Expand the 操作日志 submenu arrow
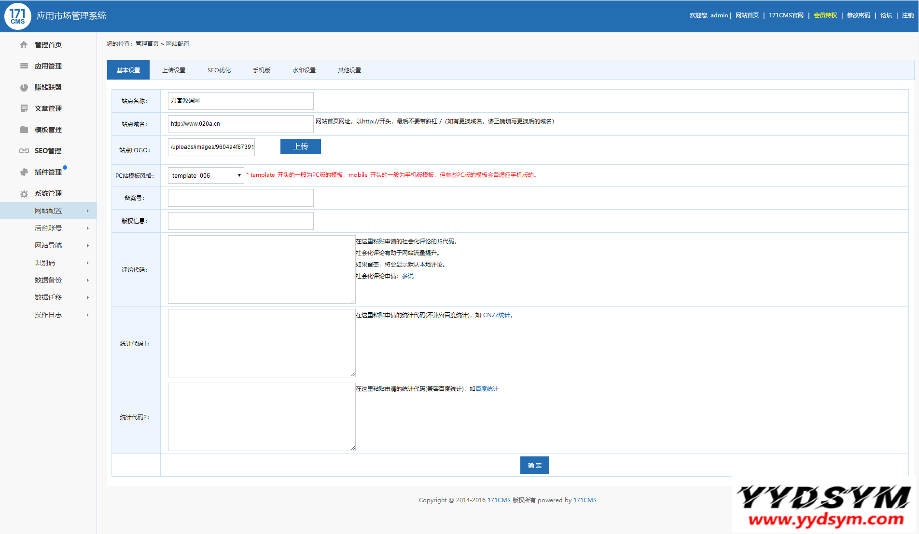Screen dimensions: 919x534 [x=87, y=315]
